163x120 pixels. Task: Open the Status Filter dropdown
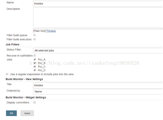(x=98, y=51)
